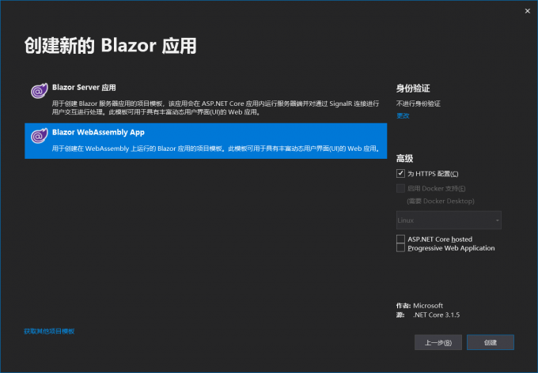Screen dimensions: 538x373
Task: Go back with 上一步 button
Action: click(x=438, y=342)
